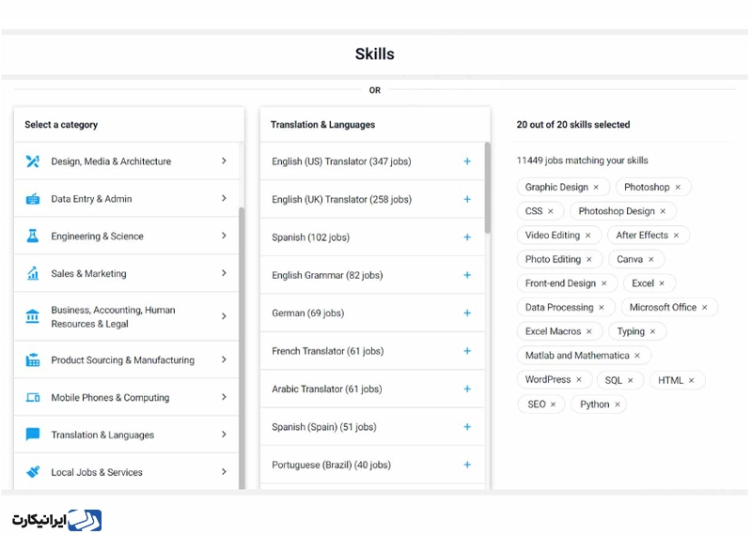Viewport: 752px width, 534px height.
Task: Add Spanish (102 jobs) skill via plus
Action: pyautogui.click(x=467, y=237)
